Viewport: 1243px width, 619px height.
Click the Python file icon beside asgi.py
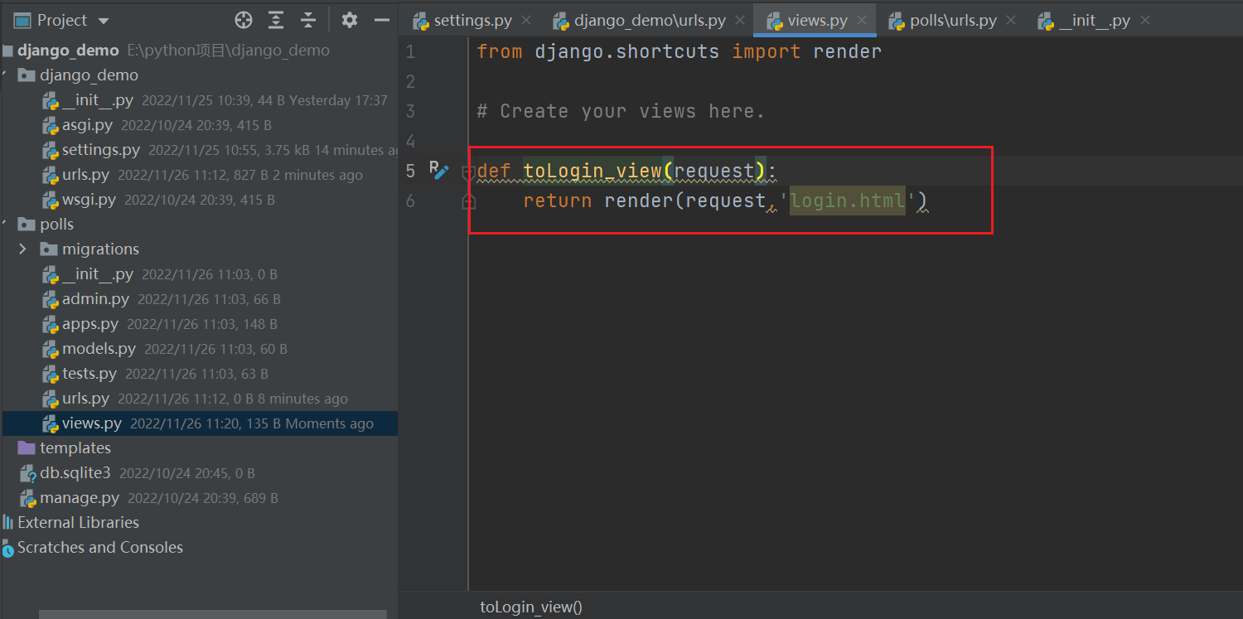(x=50, y=126)
